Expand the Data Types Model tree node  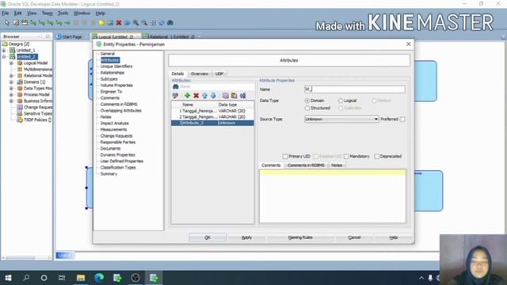click(x=11, y=88)
